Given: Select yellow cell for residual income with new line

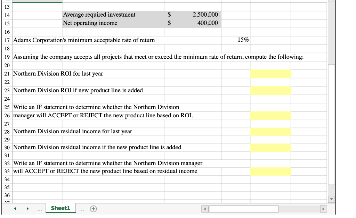Looking at the screenshot, I should 271,147.
